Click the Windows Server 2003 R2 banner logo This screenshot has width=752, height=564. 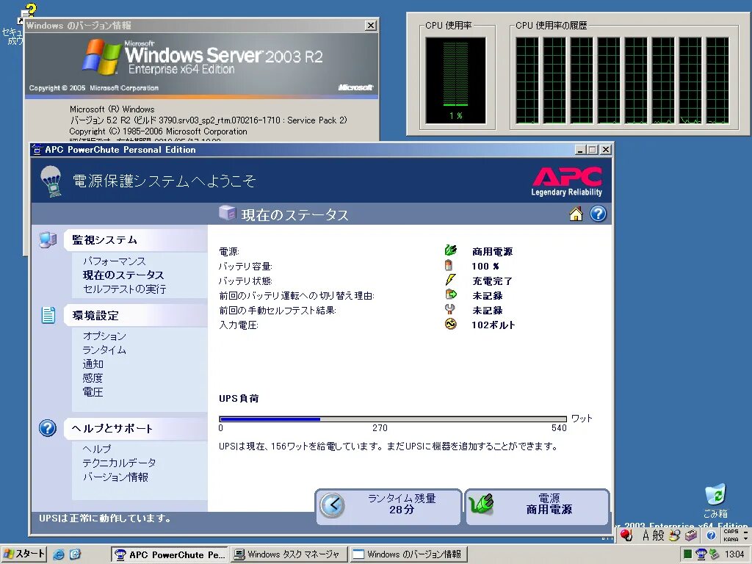[x=203, y=57]
